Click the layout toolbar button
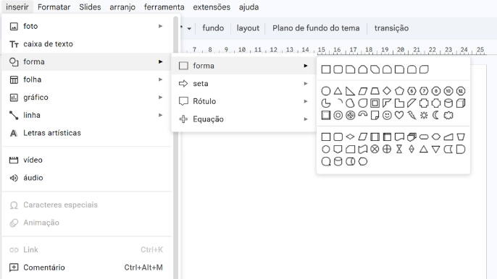This screenshot has height=279, width=497. (248, 28)
